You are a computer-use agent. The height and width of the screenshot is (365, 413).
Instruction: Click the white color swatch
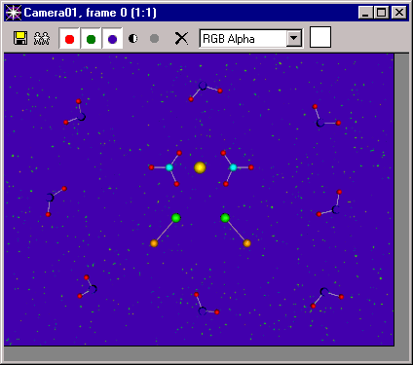point(320,37)
